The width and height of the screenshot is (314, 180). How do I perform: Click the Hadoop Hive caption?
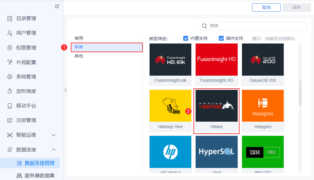click(170, 127)
